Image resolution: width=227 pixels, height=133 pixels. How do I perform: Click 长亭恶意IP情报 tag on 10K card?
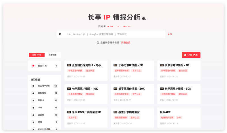75,94
